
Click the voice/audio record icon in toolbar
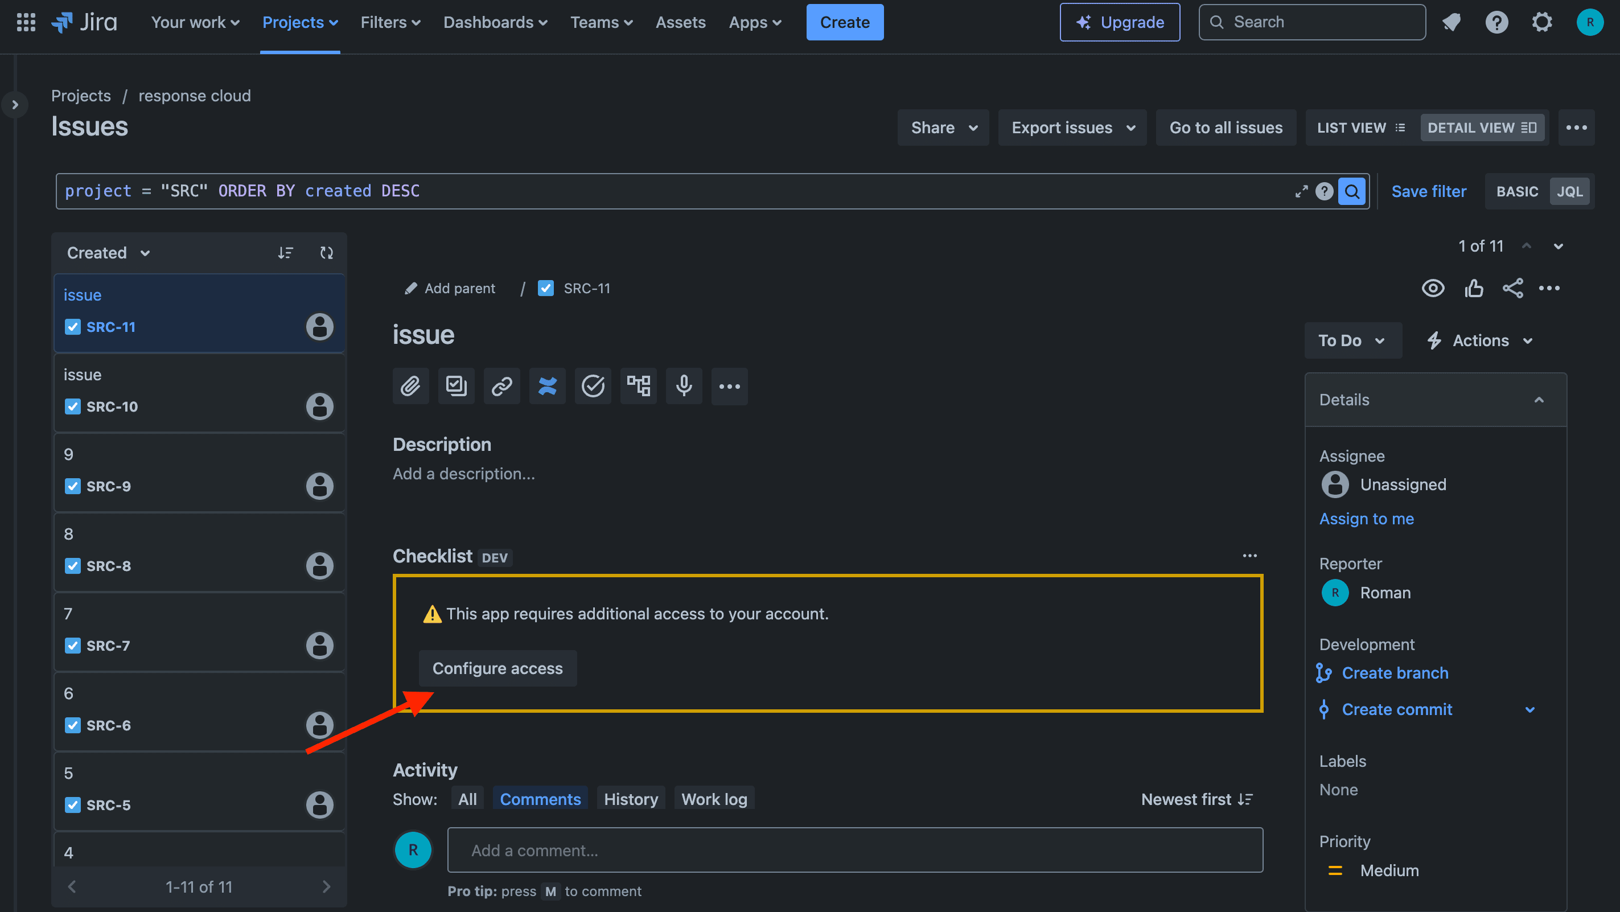(683, 385)
